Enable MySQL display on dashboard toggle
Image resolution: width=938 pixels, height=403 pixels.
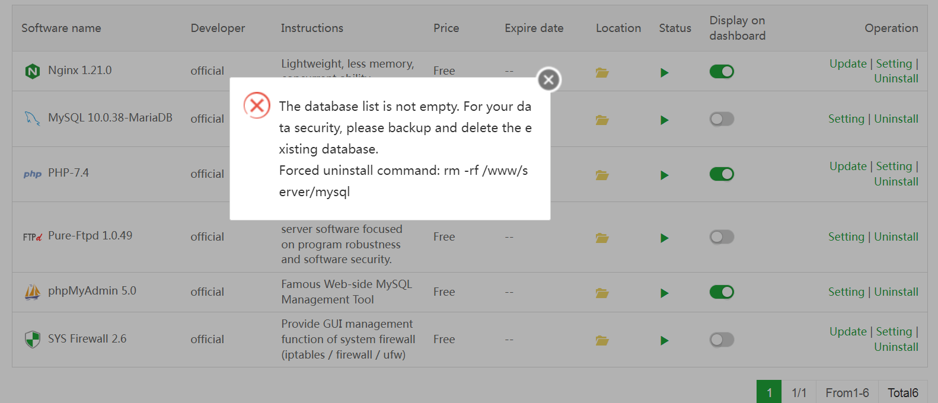722,119
